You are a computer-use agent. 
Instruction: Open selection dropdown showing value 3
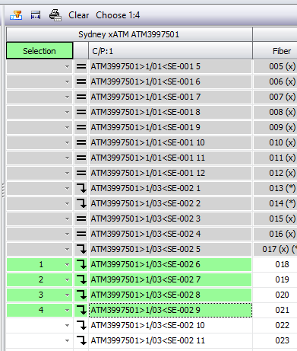(67, 295)
